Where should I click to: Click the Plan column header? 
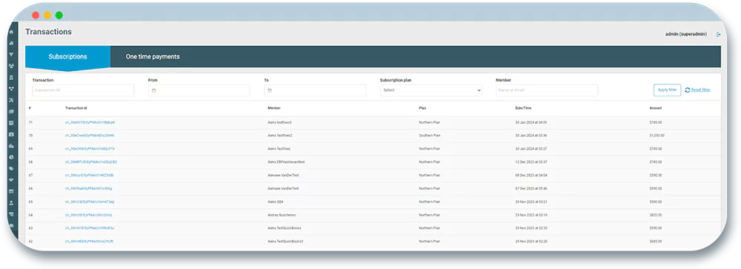(422, 108)
